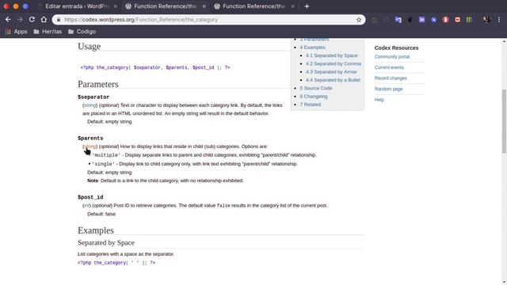Jump to 6 Changelog section
This screenshot has width=507, height=285.
pyautogui.click(x=314, y=97)
